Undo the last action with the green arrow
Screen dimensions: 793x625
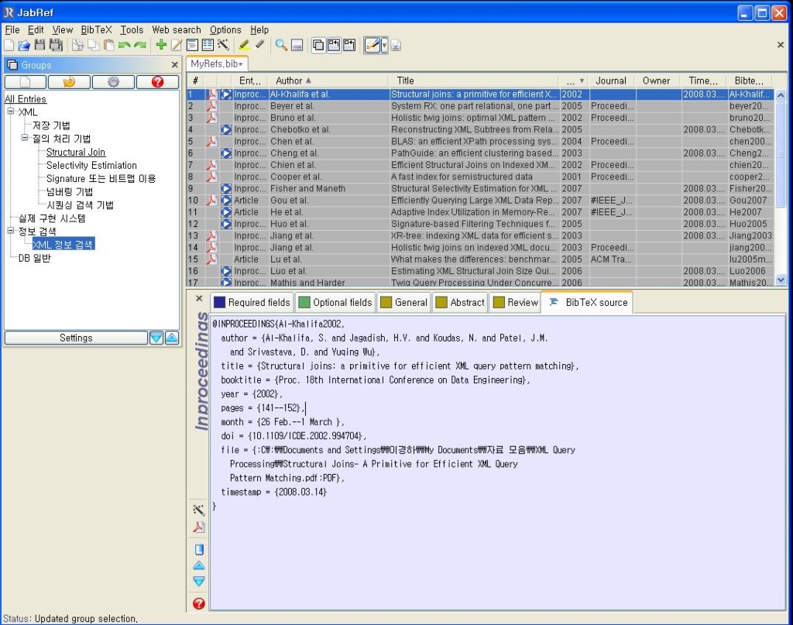[124, 46]
